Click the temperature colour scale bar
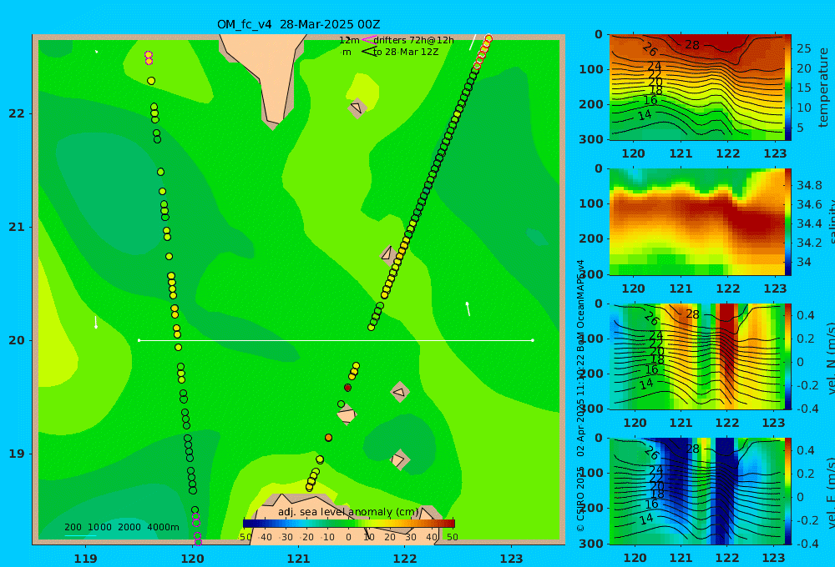This screenshot has width=835, height=567. (x=788, y=88)
